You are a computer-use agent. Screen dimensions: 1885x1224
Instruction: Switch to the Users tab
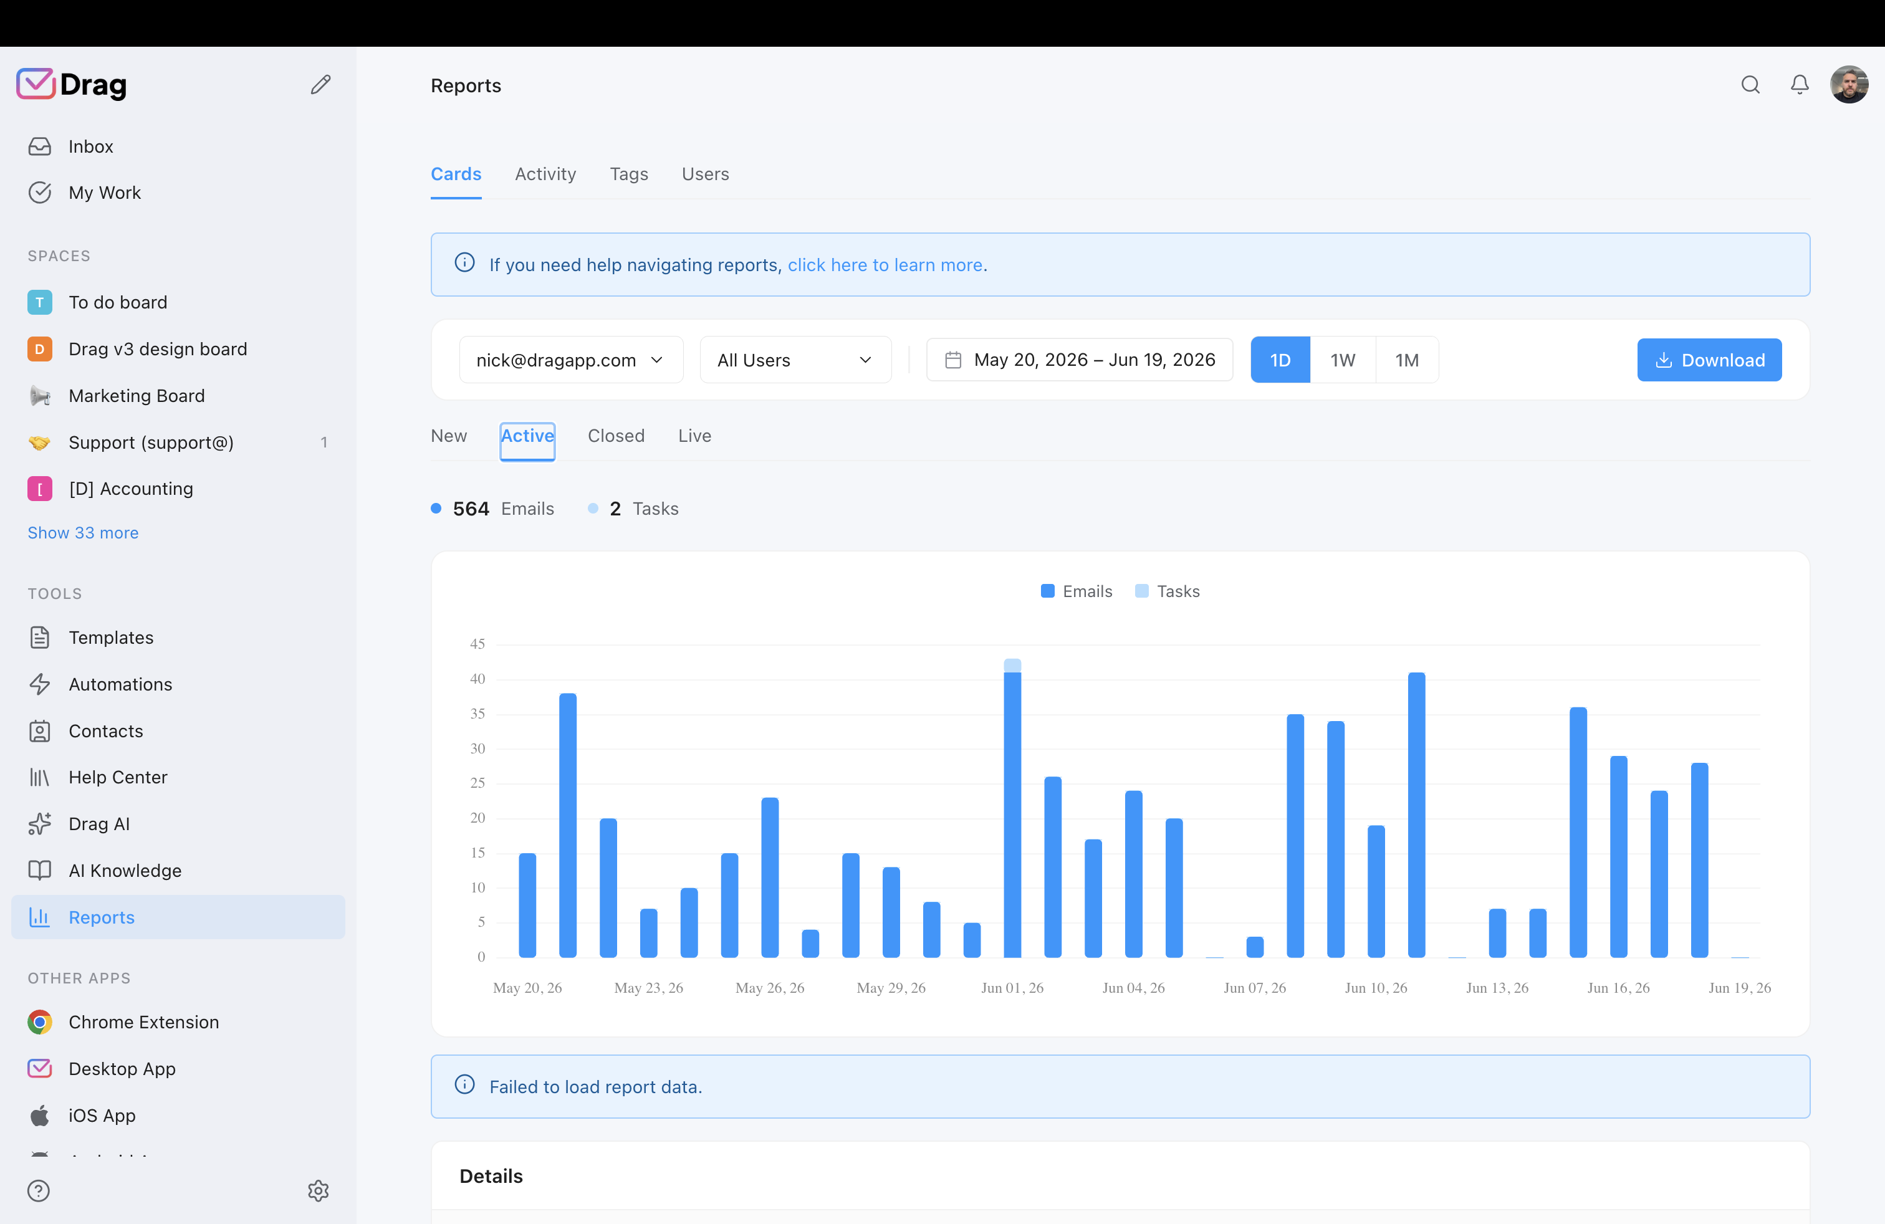706,174
